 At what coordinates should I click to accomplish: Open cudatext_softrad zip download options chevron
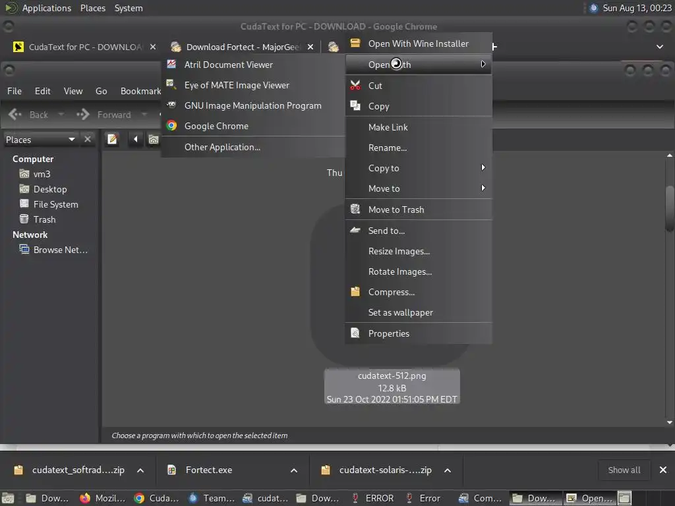140,470
